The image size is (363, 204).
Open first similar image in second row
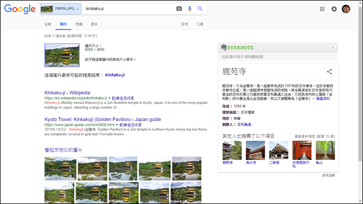pos(59,193)
